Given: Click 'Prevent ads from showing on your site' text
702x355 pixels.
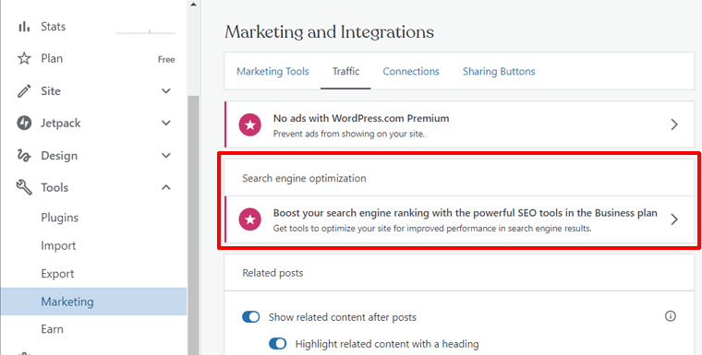Looking at the screenshot, I should [x=349, y=134].
